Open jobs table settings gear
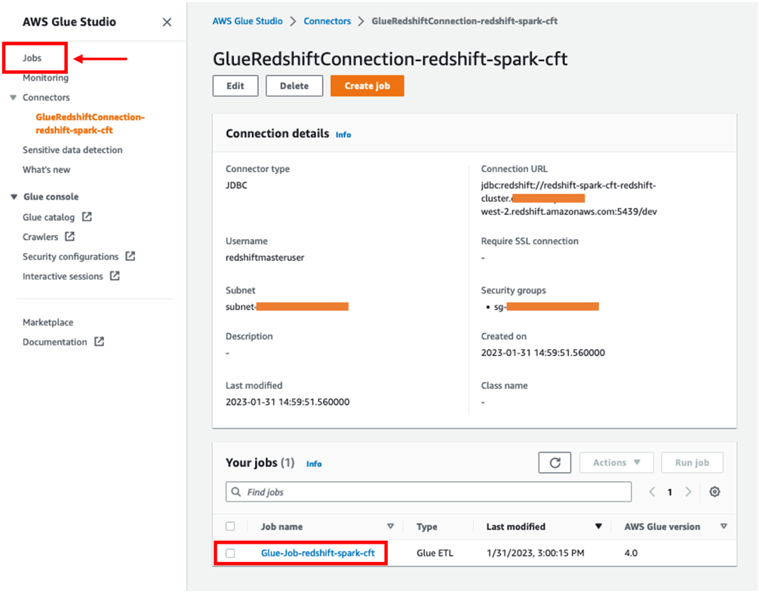The height and width of the screenshot is (595, 759). (715, 492)
